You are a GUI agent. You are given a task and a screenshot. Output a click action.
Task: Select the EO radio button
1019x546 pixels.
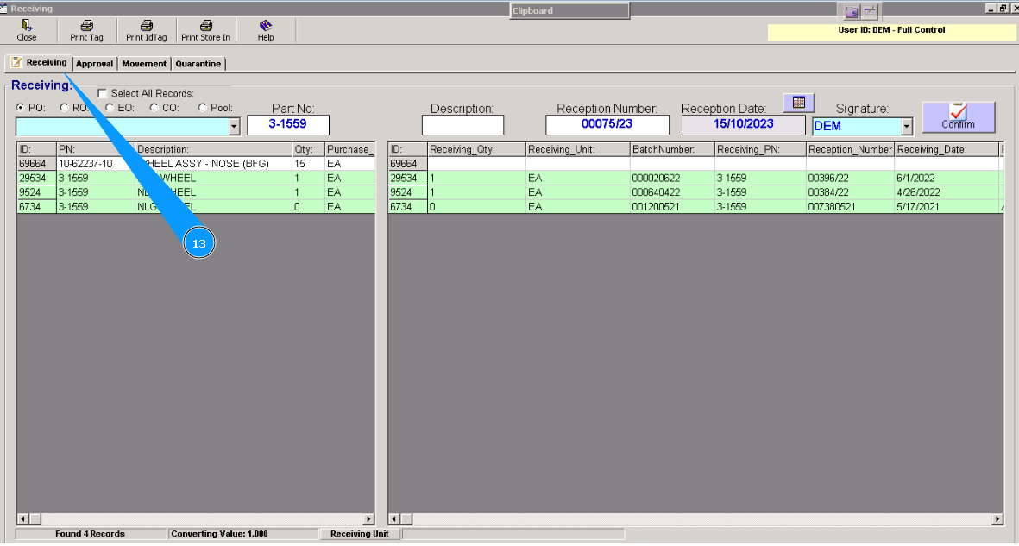(x=110, y=108)
